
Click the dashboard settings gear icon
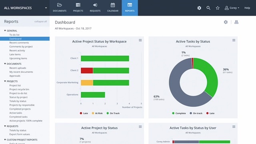point(226,22)
